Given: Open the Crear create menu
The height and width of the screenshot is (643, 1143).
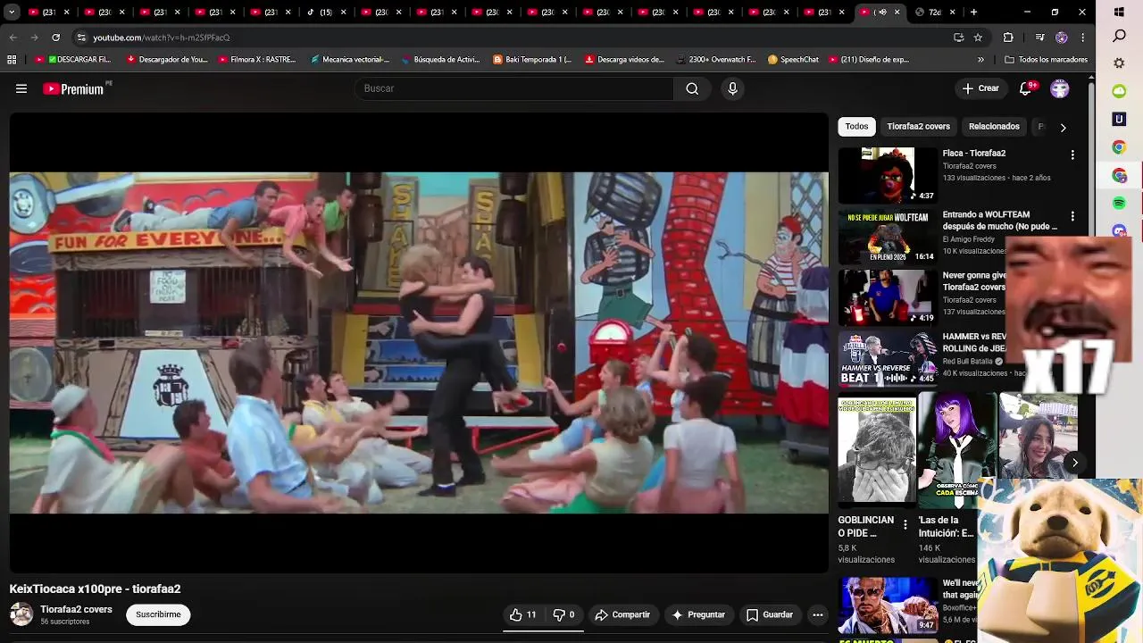Looking at the screenshot, I should pyautogui.click(x=980, y=88).
